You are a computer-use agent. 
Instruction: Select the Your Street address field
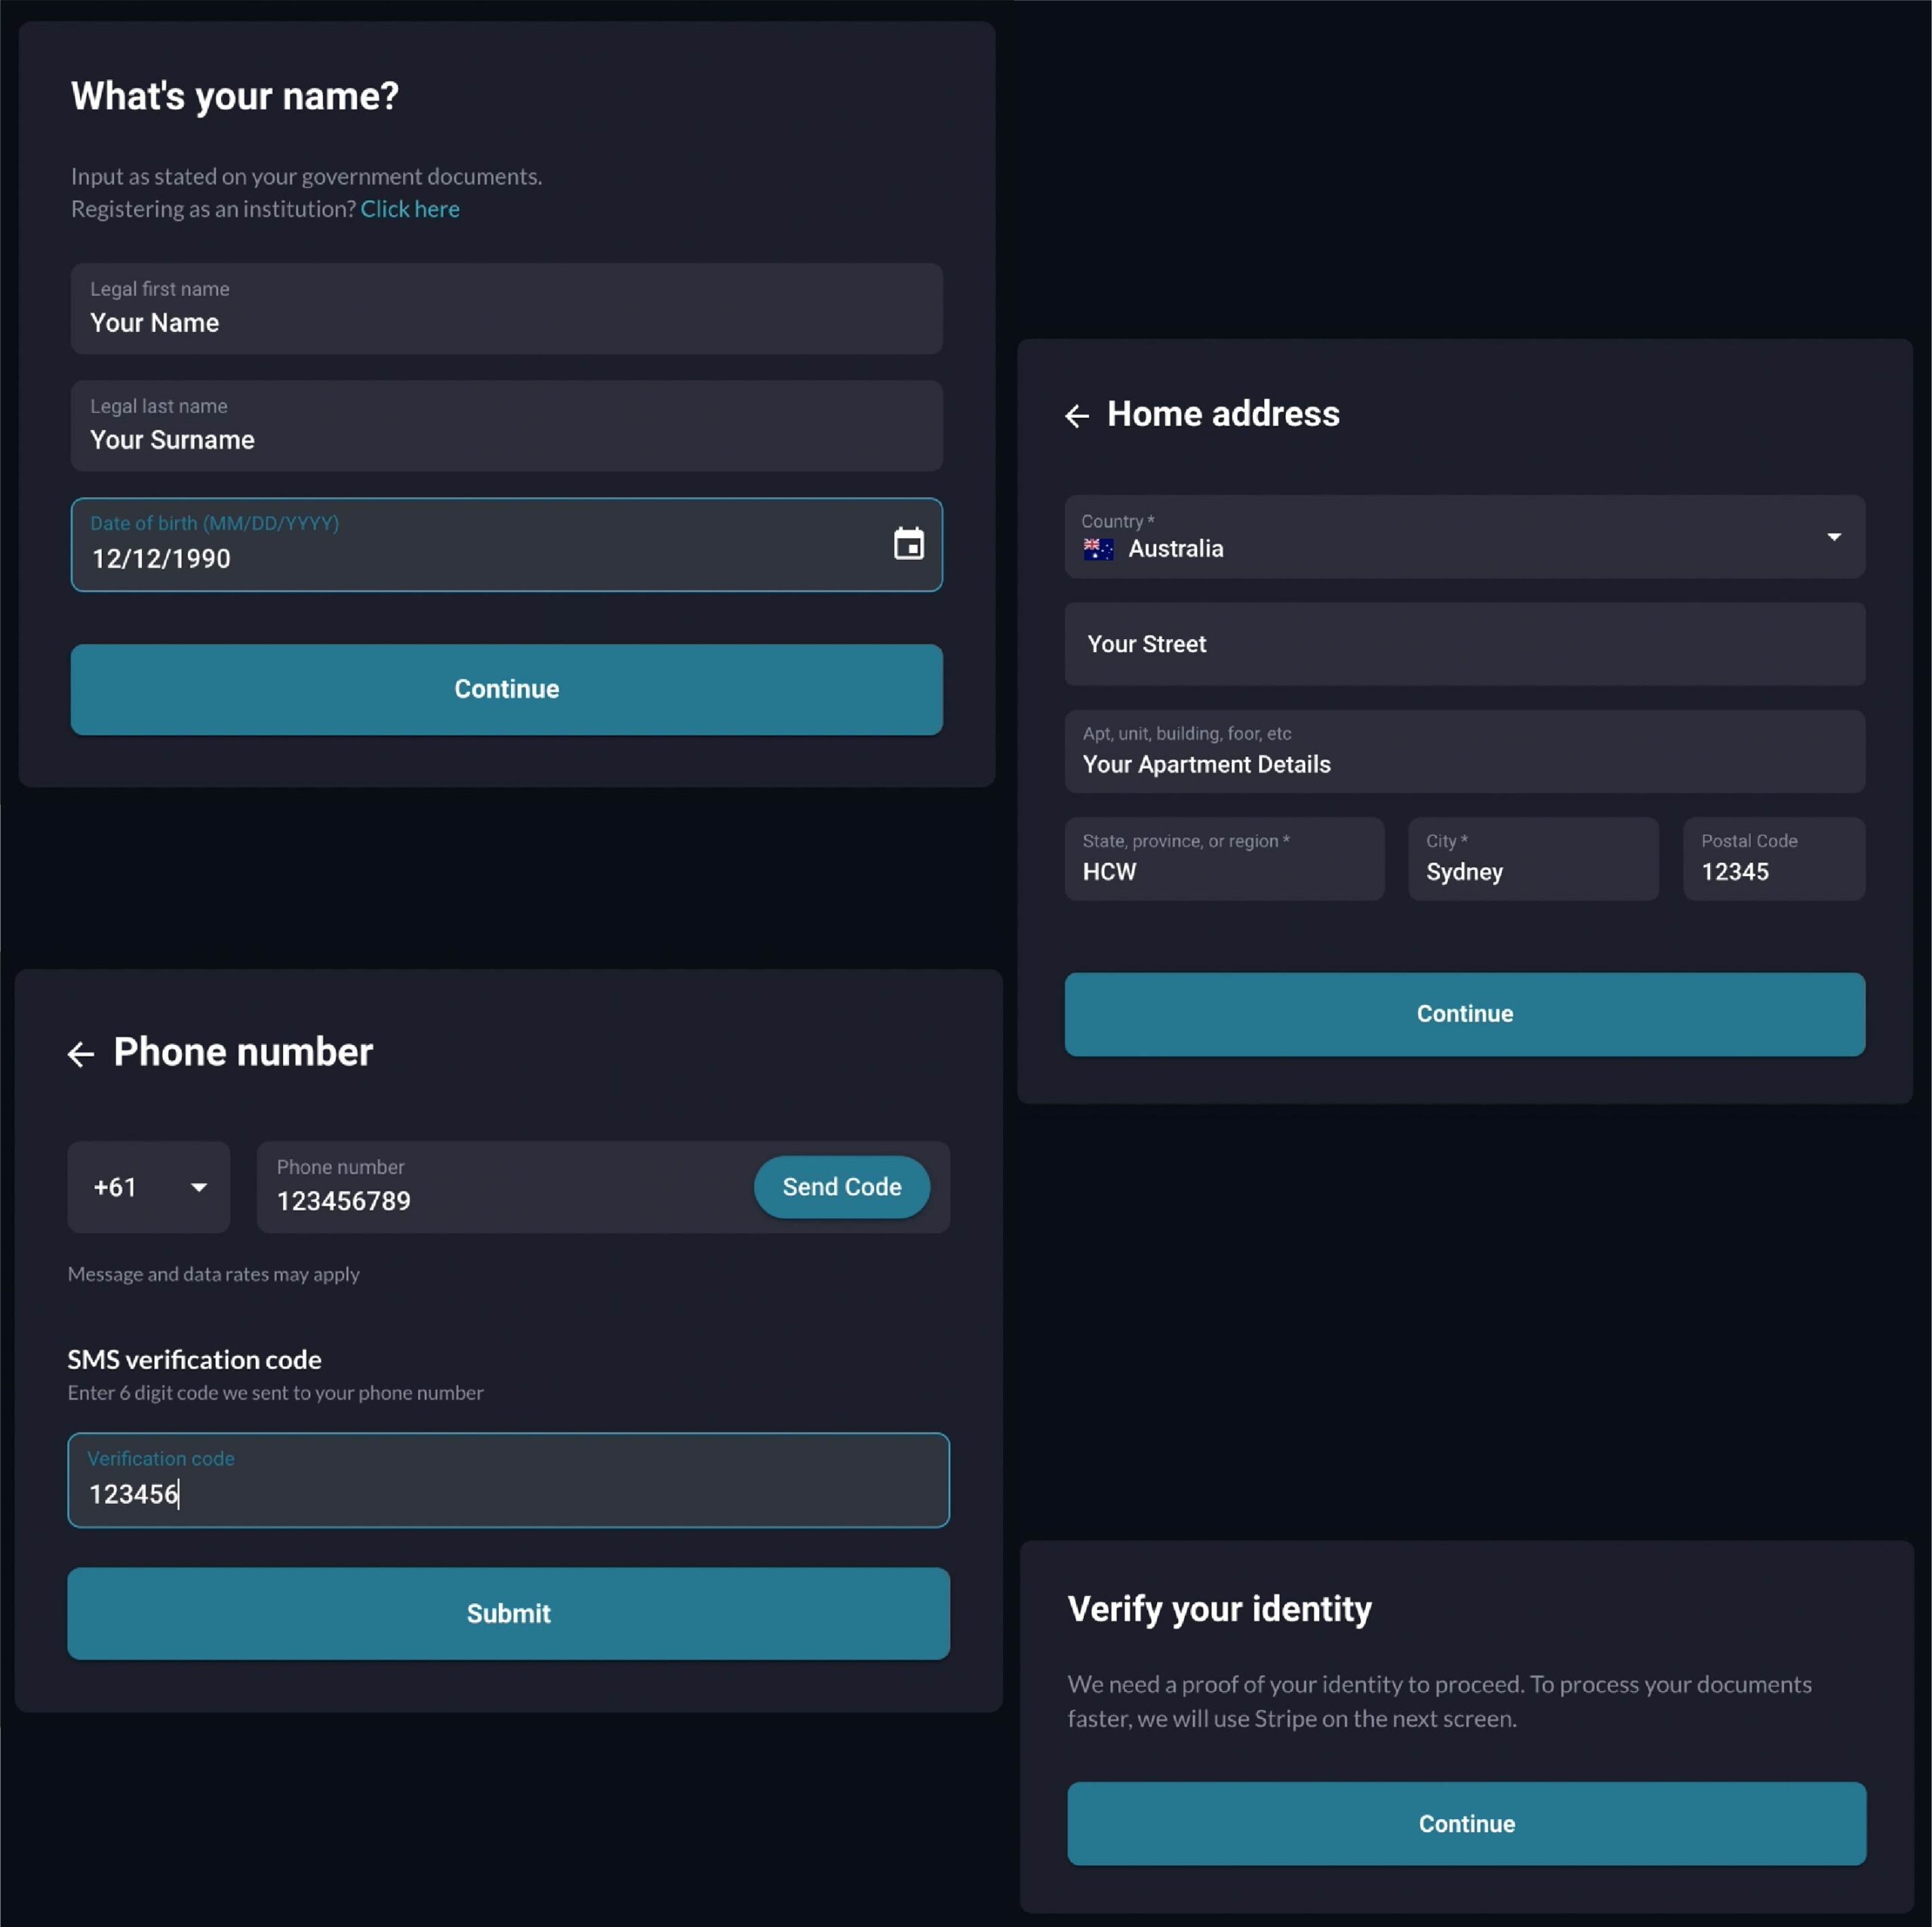point(1464,644)
